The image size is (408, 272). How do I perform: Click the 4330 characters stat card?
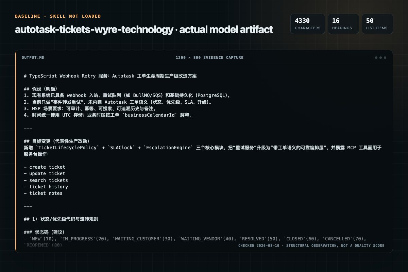pos(307,24)
